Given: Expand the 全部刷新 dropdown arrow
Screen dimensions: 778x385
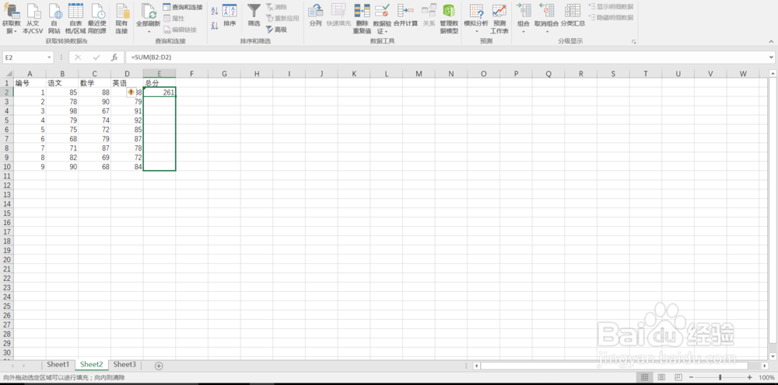Looking at the screenshot, I should point(149,32).
